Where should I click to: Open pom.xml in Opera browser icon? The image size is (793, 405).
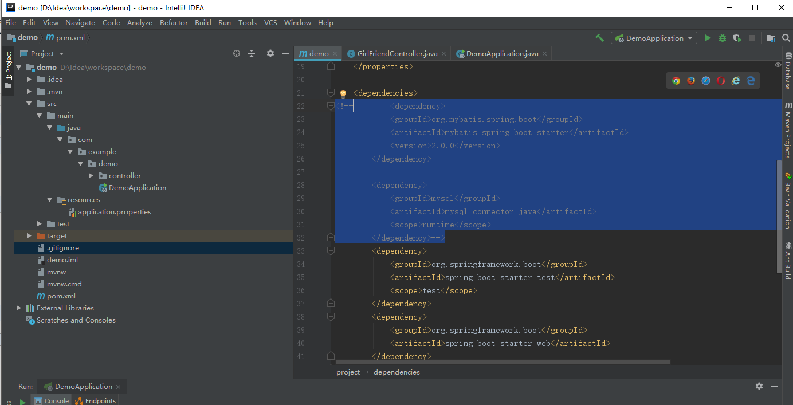[721, 81]
